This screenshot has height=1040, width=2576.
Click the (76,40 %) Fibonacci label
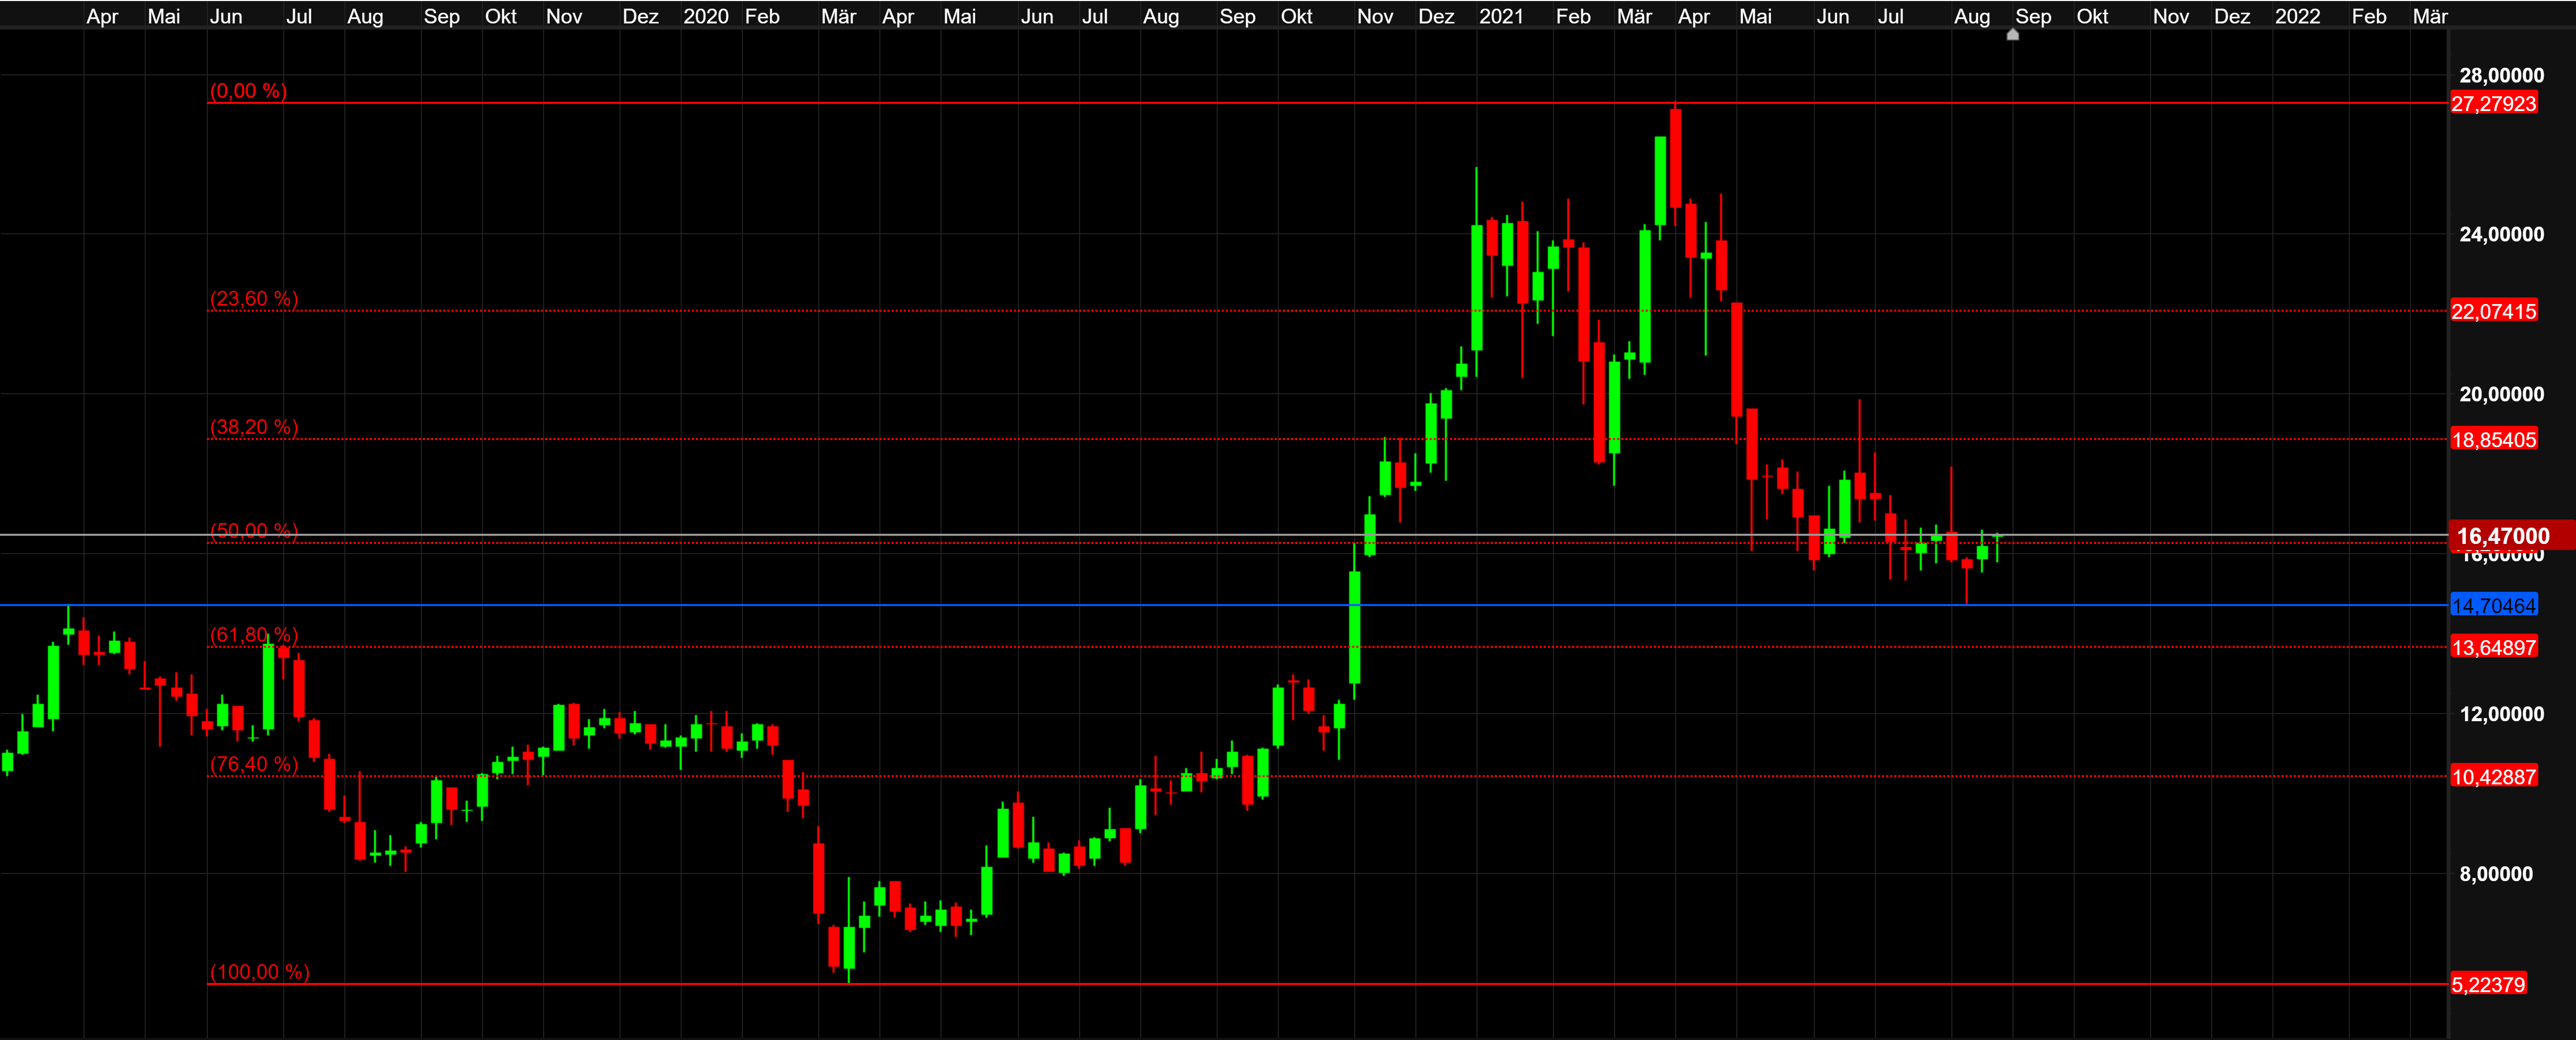254,764
